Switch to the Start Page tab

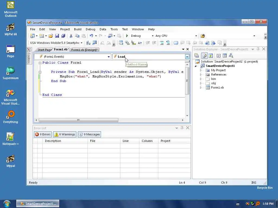(44, 50)
